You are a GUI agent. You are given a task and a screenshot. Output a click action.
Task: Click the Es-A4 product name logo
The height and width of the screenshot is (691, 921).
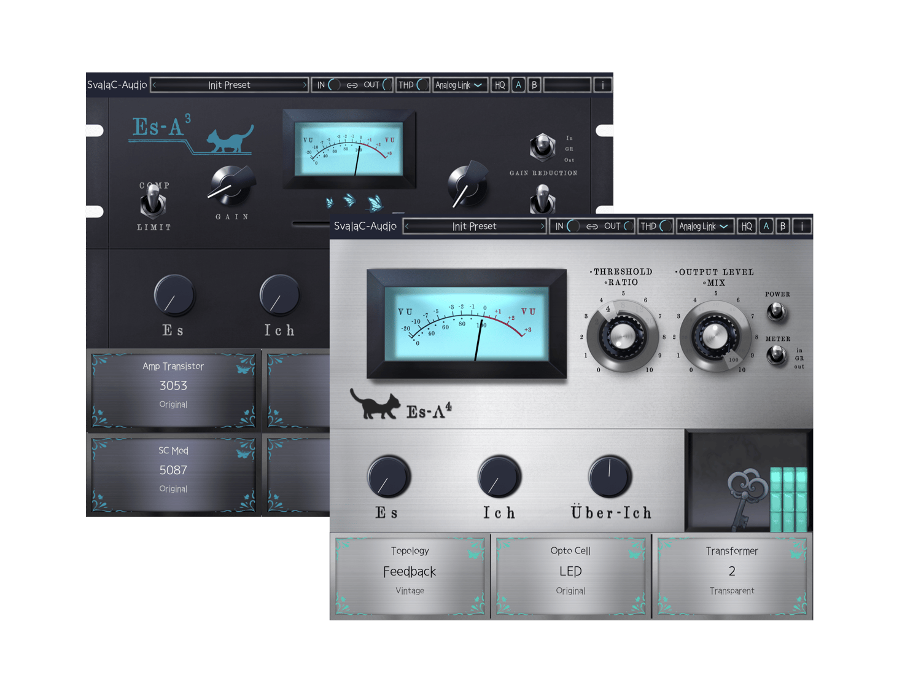429,410
